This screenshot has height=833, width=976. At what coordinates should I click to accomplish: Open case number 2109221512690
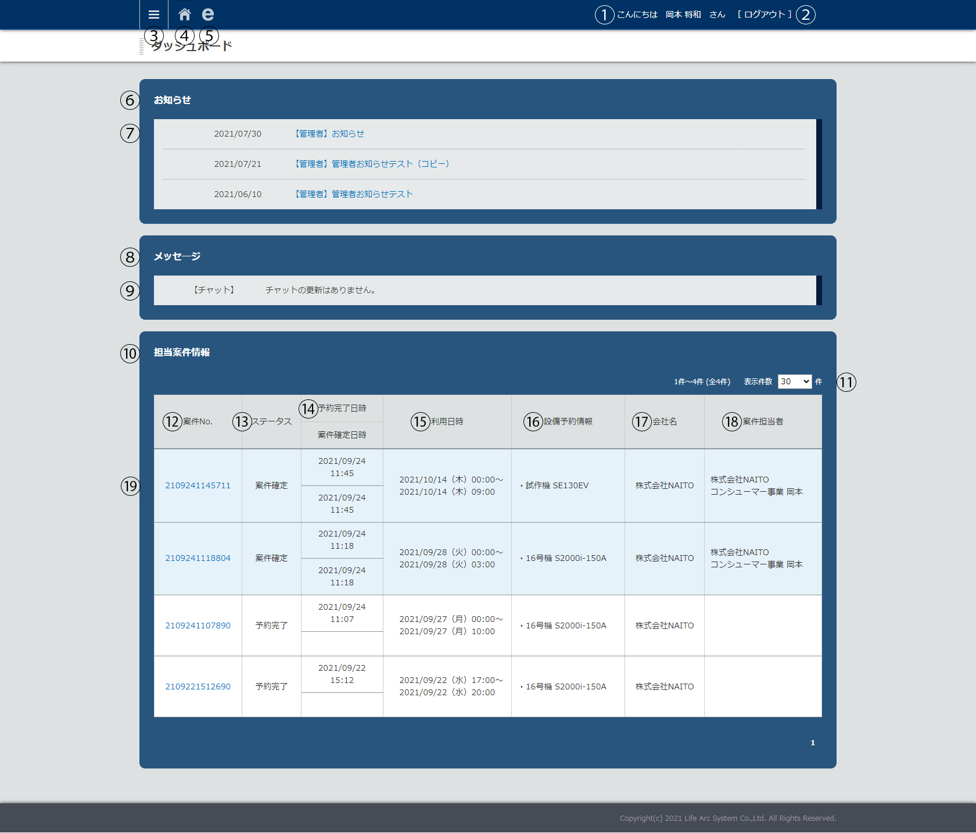pos(198,687)
